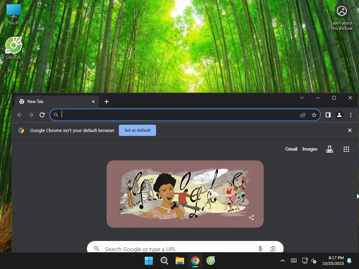Open network status tray icon

click(305, 261)
